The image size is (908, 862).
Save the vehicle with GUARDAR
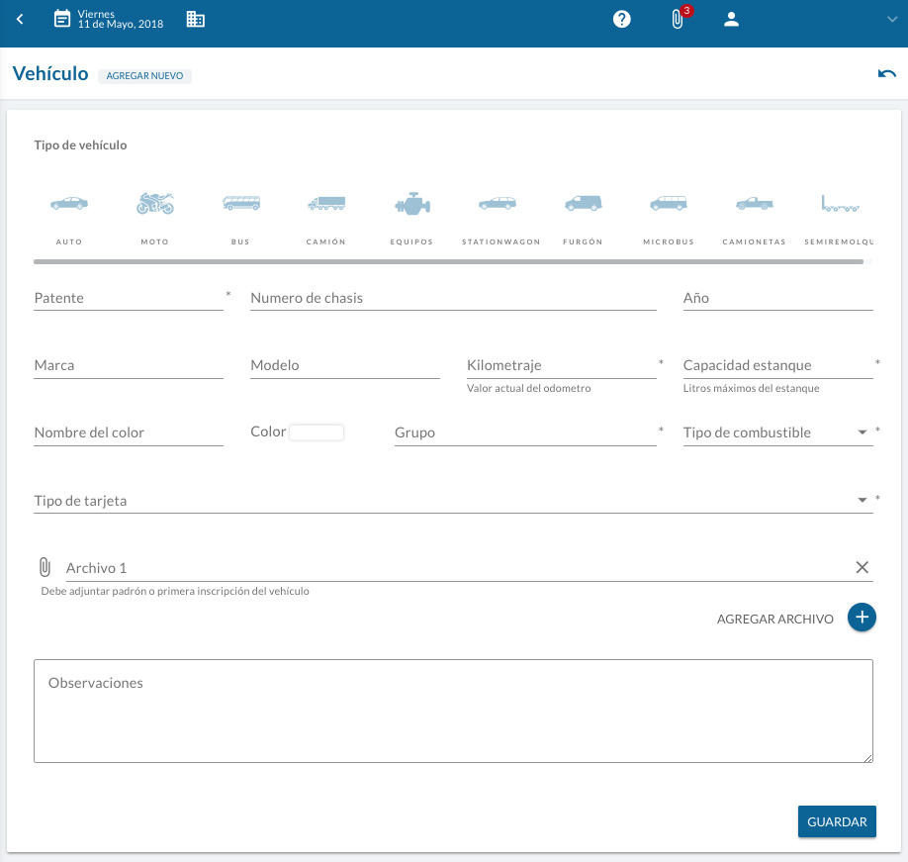point(837,821)
